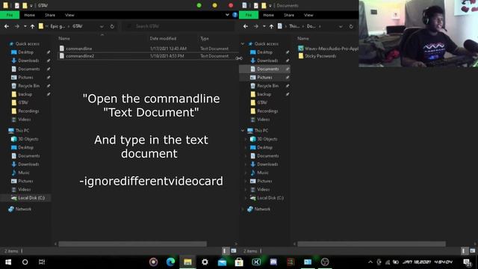Expand the ribbon in the GTAV window
The width and height of the screenshot is (478, 269).
pyautogui.click(x=227, y=15)
